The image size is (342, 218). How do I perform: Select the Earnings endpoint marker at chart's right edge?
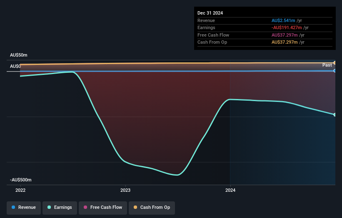[335, 114]
